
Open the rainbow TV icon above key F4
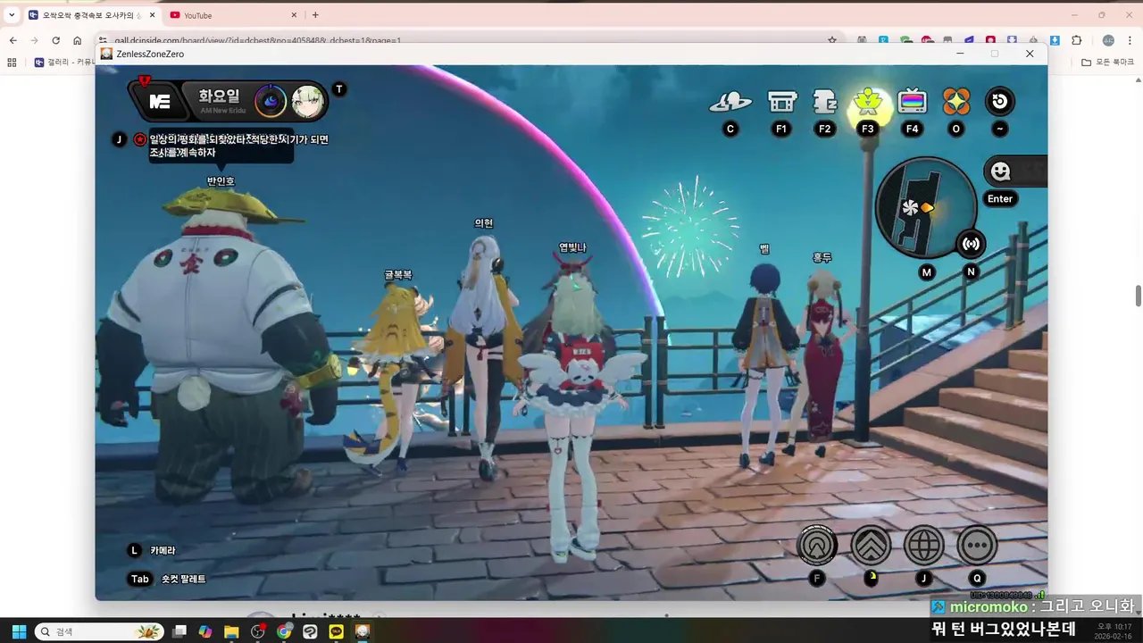click(912, 102)
